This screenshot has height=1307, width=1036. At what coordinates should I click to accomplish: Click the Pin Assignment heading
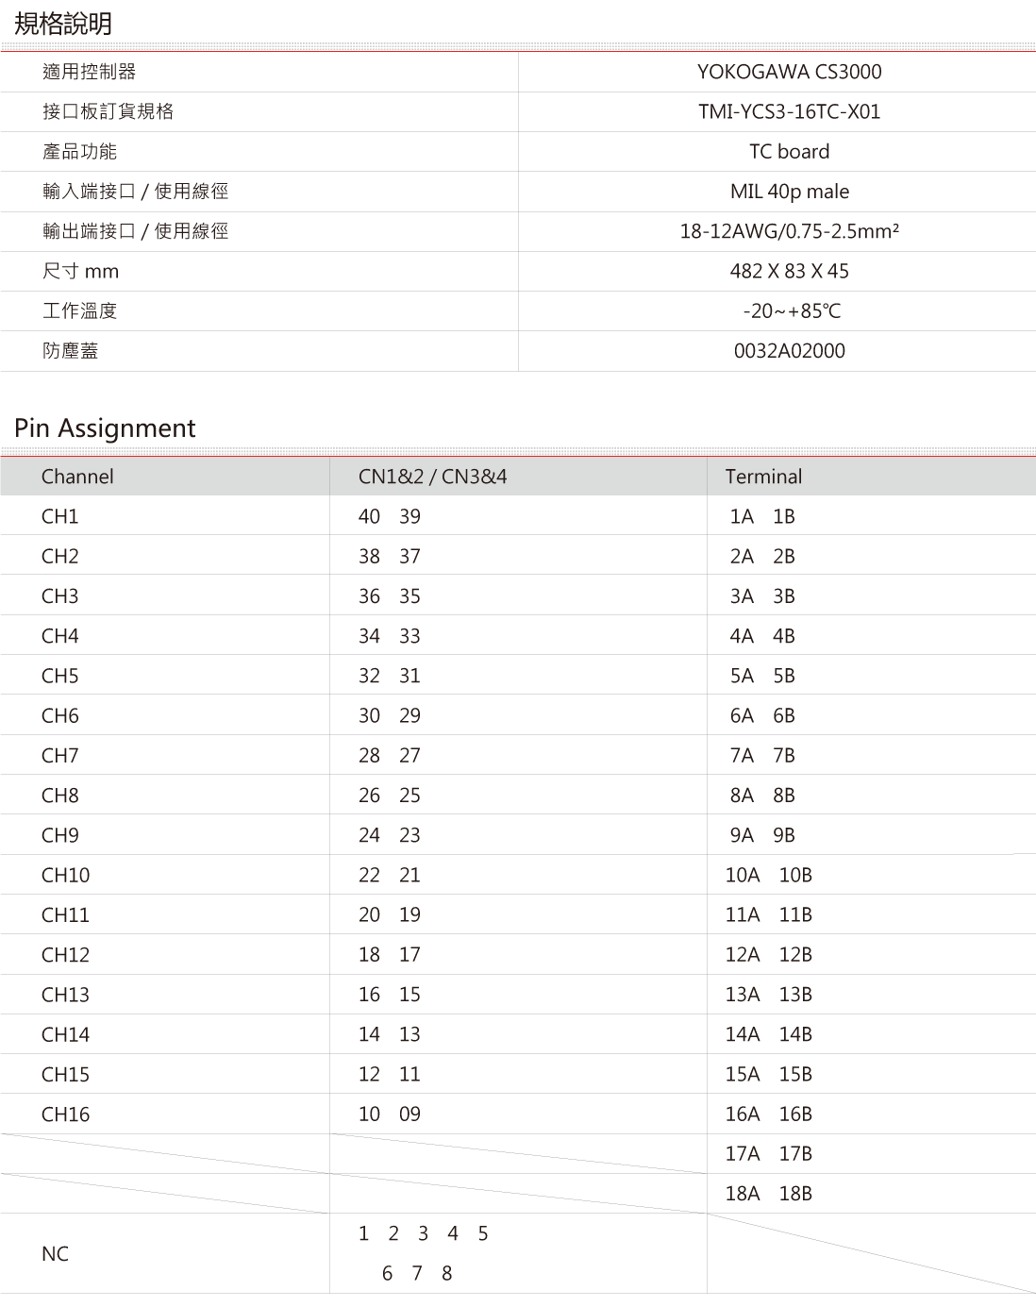click(105, 428)
